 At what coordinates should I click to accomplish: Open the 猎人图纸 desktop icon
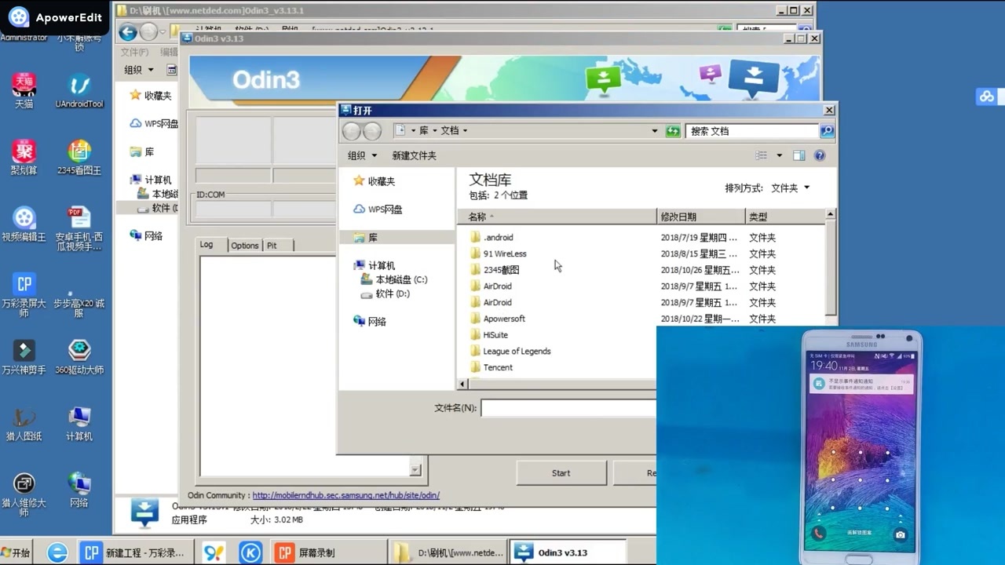pos(24,424)
